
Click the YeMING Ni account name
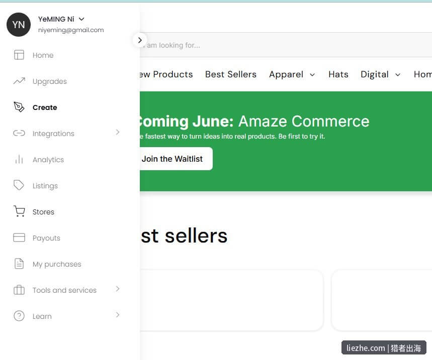click(x=56, y=19)
